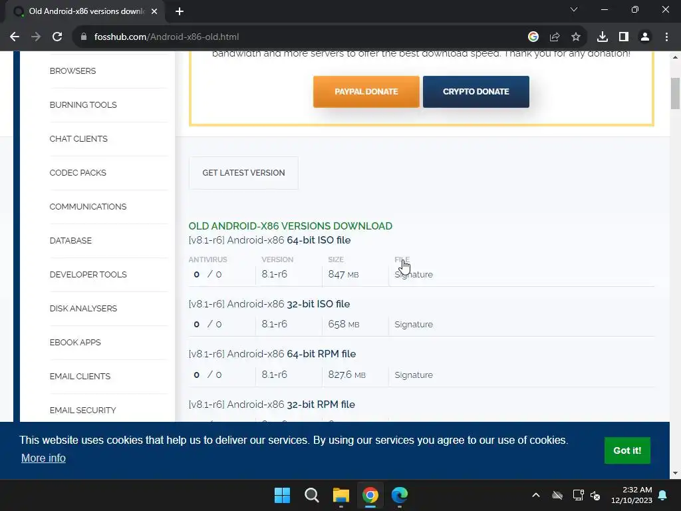681x511 pixels.
Task: Click GET LATEST VERSION button
Action: tap(243, 173)
